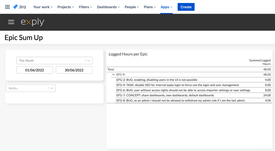Screen dimensions: 275x151
Task: Click the exply logo
Action: click(32, 22)
